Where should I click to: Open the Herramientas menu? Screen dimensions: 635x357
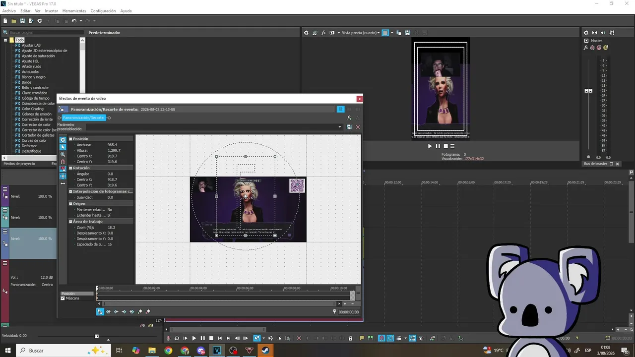pyautogui.click(x=74, y=11)
